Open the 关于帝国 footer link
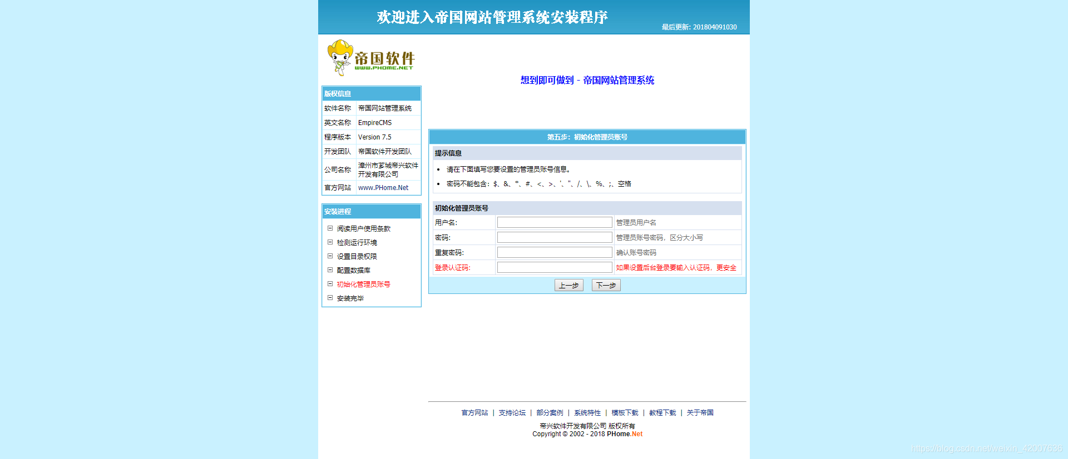1068x459 pixels. tap(700, 413)
